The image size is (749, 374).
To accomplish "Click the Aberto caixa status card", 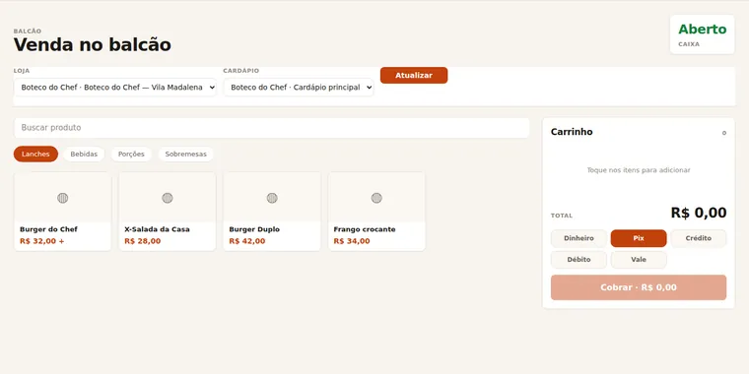I will [x=702, y=34].
